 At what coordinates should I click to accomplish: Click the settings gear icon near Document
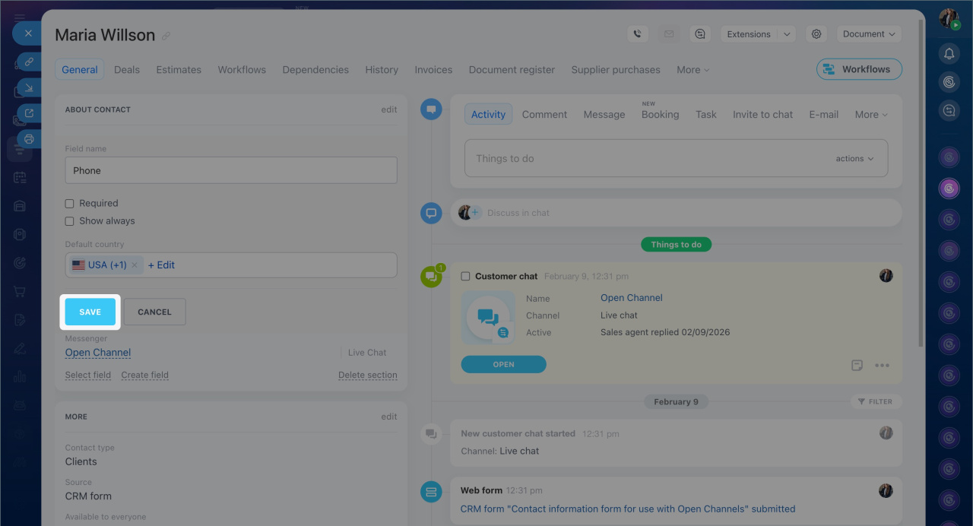(816, 34)
